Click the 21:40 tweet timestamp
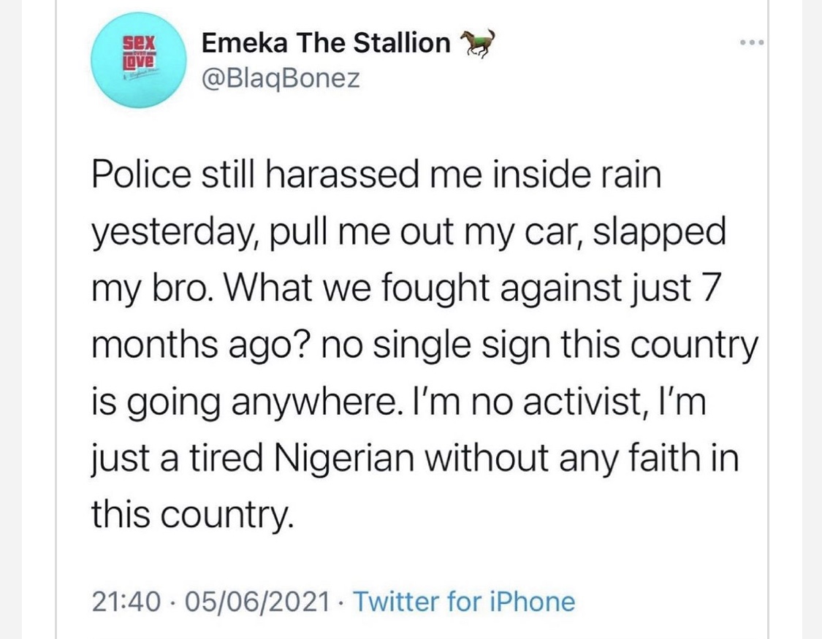This screenshot has height=639, width=822. 126,602
